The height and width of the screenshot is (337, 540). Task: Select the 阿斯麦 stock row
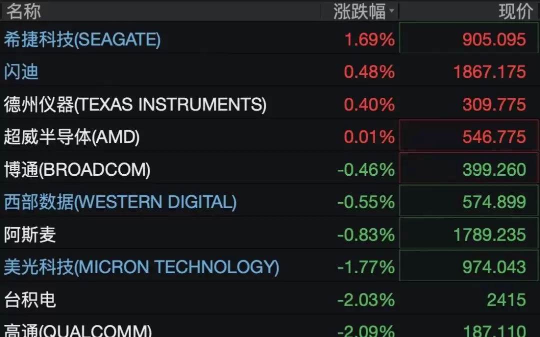[270, 234]
